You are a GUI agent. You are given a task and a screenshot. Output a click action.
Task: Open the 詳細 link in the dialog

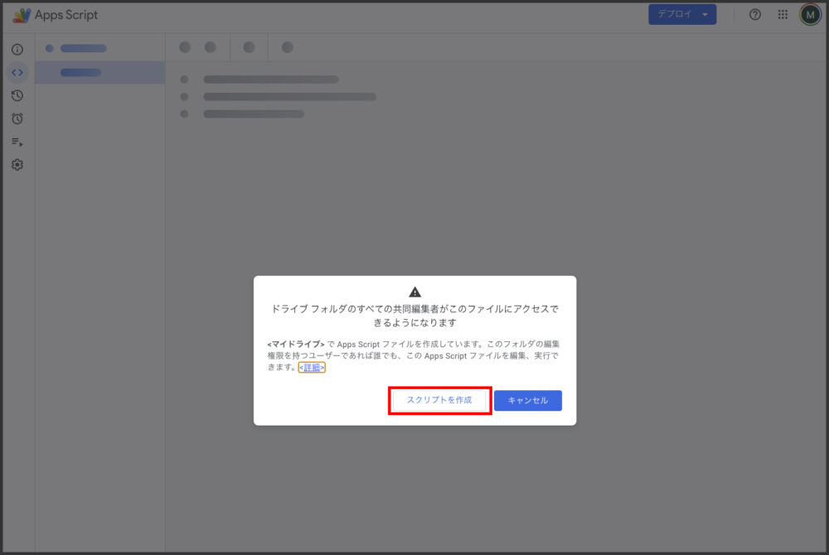pyautogui.click(x=311, y=367)
